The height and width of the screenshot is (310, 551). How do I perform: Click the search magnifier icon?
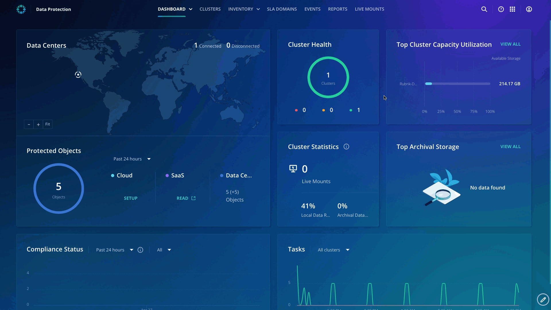click(x=484, y=9)
